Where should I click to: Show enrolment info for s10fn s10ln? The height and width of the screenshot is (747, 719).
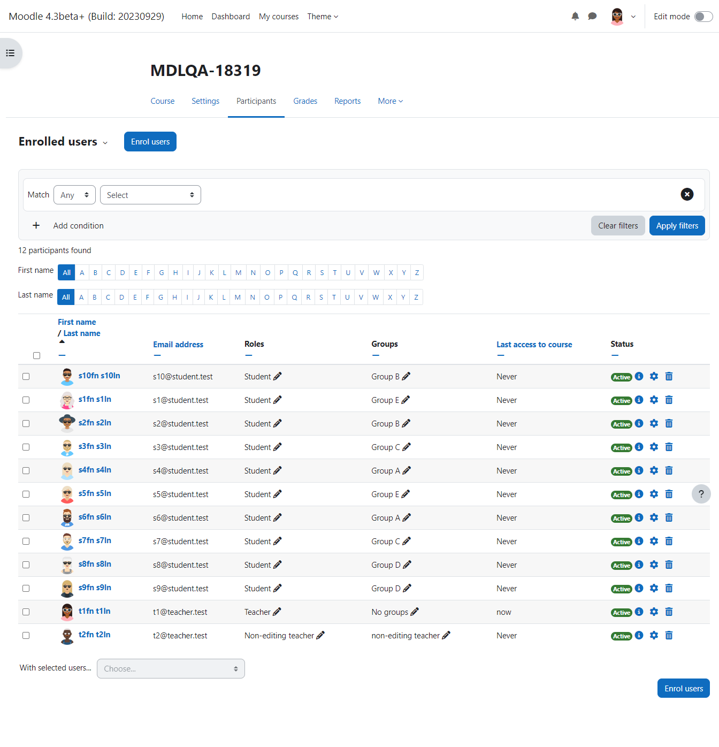tap(639, 376)
